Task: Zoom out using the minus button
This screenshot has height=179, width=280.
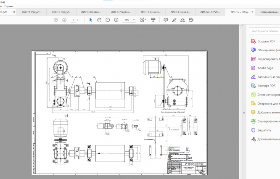Action: (x=108, y=20)
